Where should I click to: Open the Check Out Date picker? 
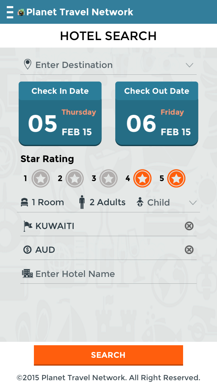pos(157,113)
